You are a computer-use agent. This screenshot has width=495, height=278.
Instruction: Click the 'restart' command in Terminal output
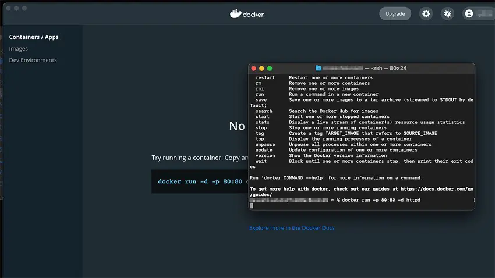[x=265, y=77]
